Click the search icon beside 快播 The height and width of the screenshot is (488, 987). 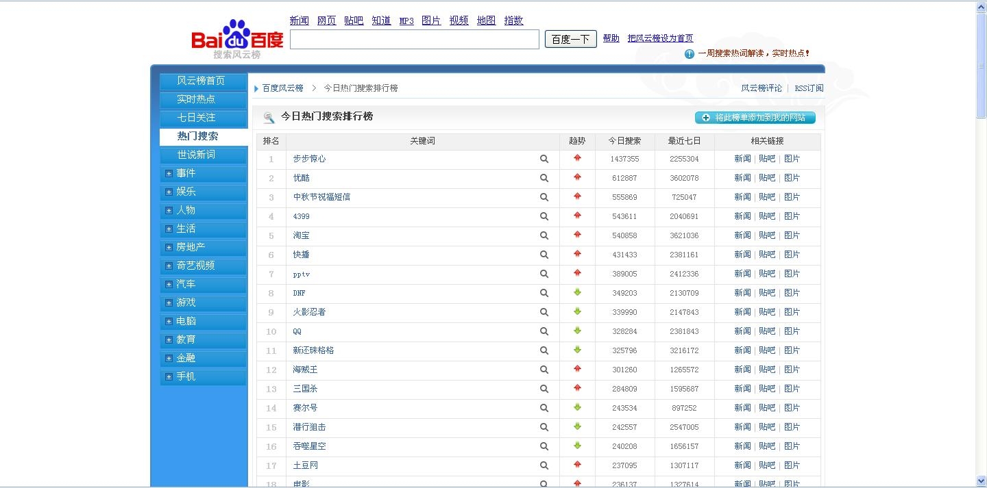coord(544,255)
